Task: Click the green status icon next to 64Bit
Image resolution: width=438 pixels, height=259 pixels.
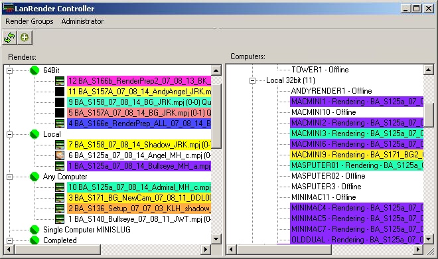Action: coord(35,70)
